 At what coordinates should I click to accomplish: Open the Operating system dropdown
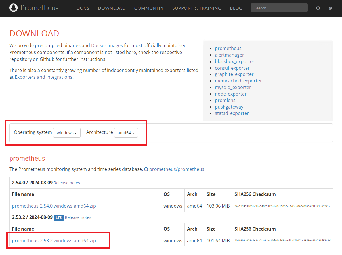coord(67,133)
